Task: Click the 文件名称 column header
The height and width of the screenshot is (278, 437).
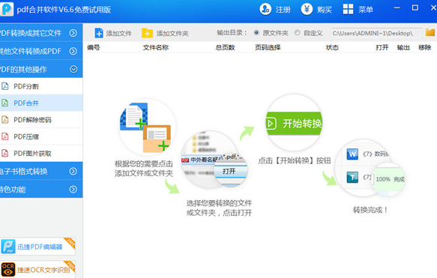Action: (156, 47)
